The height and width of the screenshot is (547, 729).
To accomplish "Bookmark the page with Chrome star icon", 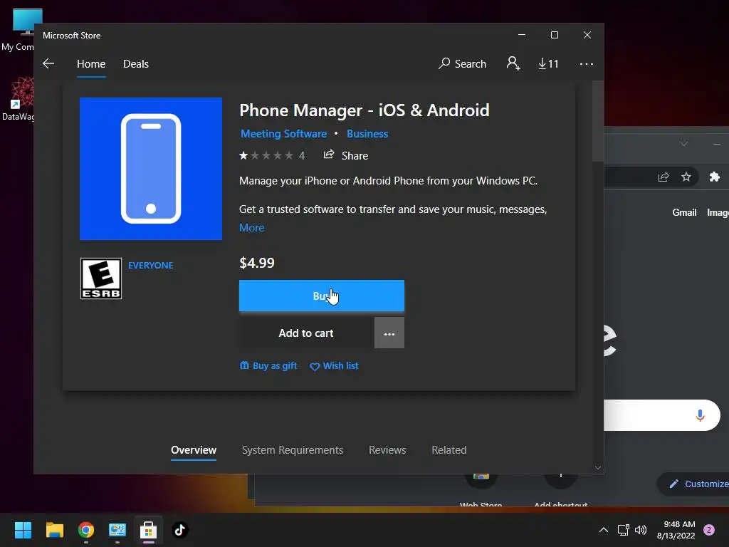I will (x=686, y=177).
